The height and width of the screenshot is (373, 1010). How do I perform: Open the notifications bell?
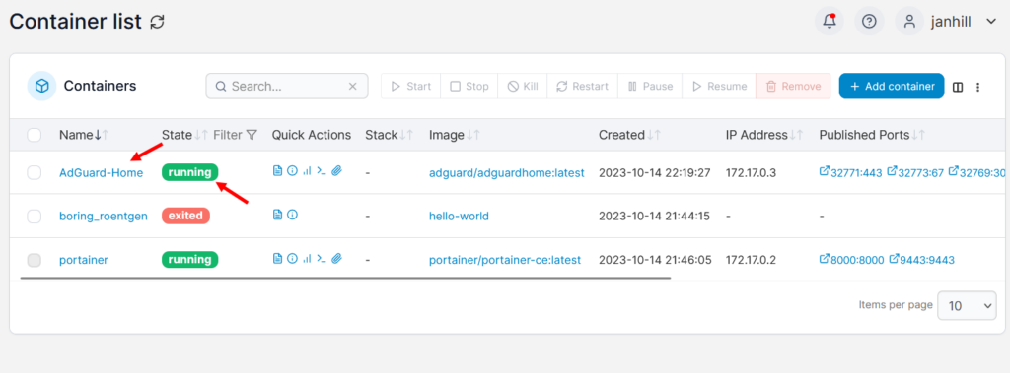[x=829, y=22]
